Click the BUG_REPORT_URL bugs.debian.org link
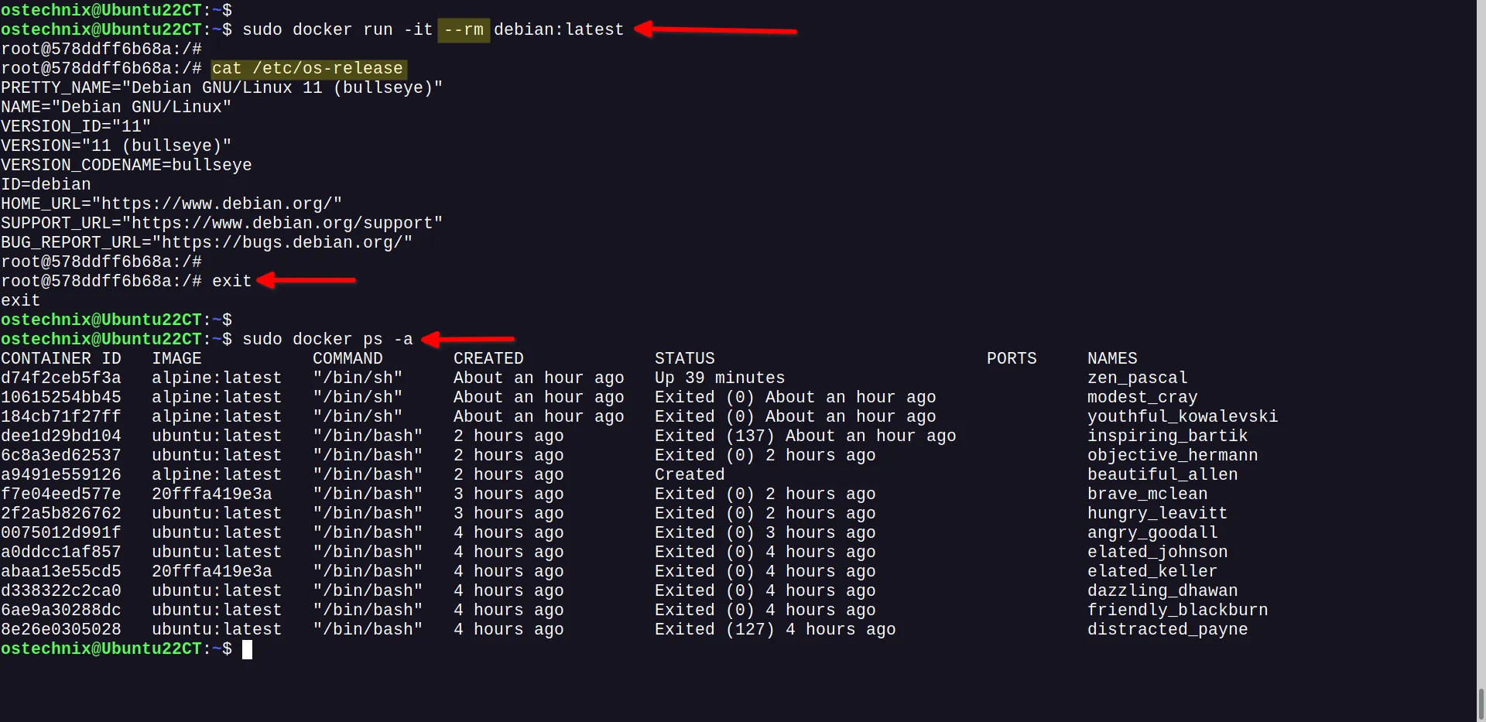Viewport: 1486px width, 722px height. (x=205, y=242)
